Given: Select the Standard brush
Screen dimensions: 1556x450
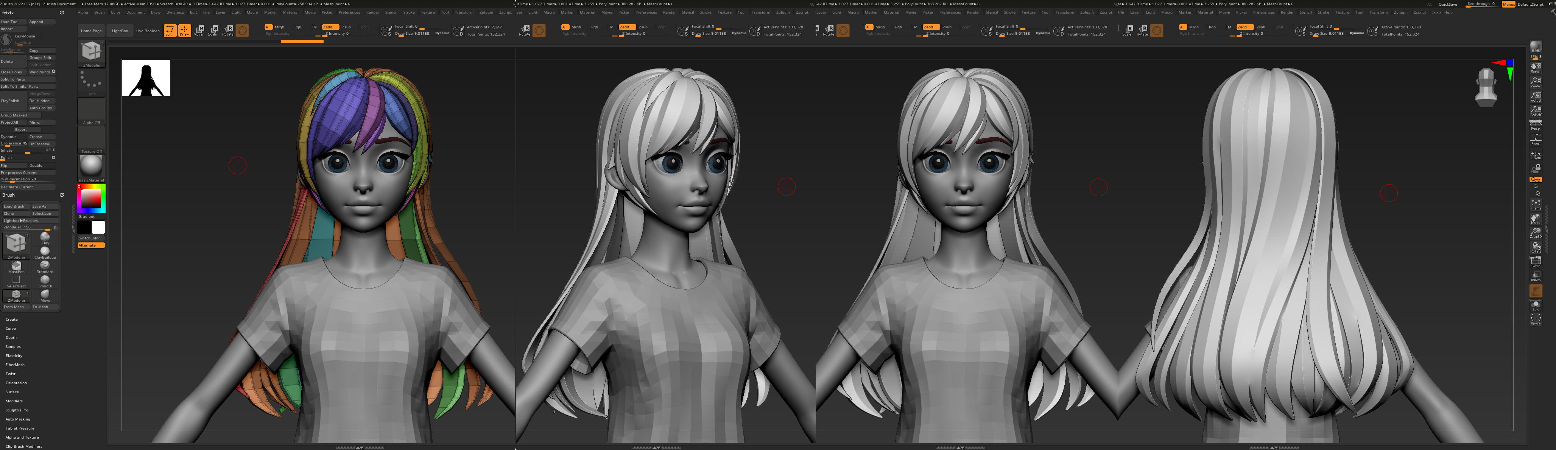Looking at the screenshot, I should point(45,267).
